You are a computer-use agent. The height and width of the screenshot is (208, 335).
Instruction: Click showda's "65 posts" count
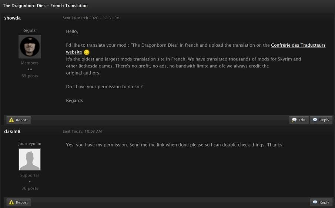[30, 76]
